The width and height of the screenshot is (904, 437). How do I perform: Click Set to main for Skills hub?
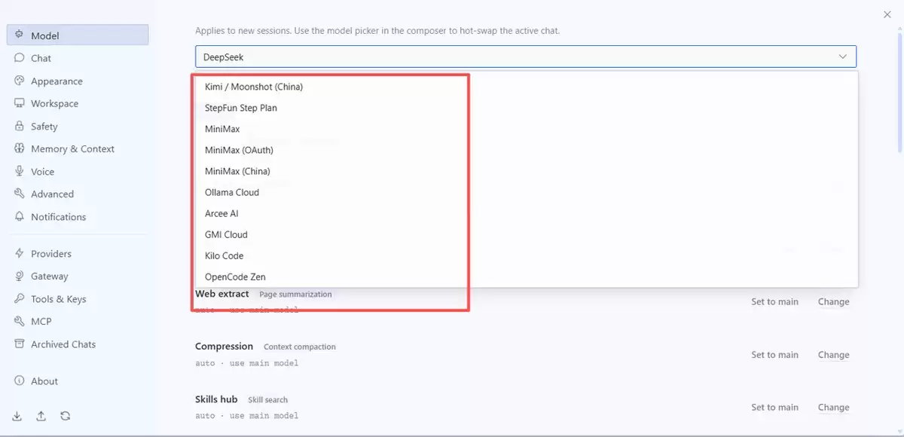point(774,408)
